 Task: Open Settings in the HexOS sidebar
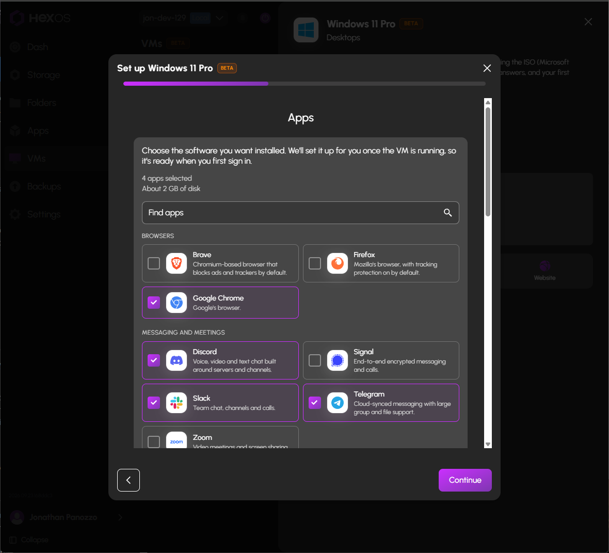pos(44,214)
